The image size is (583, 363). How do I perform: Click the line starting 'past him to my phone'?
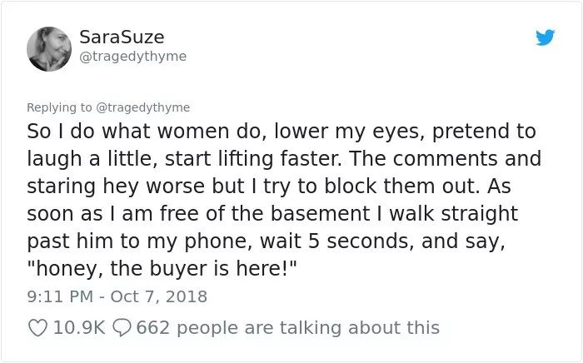(x=267, y=241)
